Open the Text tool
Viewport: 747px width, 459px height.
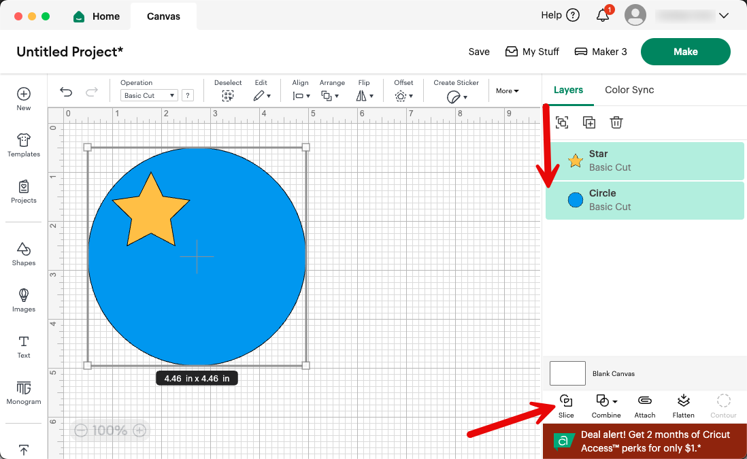pyautogui.click(x=23, y=347)
